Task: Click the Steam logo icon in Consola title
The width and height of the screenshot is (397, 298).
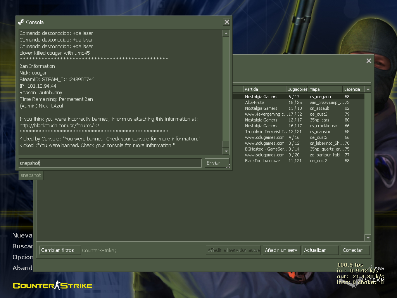Action: [x=21, y=22]
